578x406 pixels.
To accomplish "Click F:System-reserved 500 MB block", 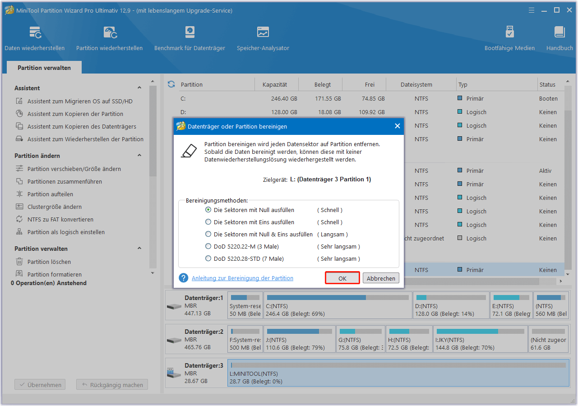I will tap(245, 339).
